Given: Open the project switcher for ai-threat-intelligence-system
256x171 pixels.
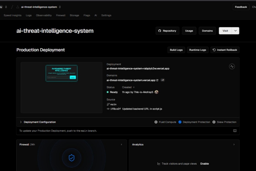Looking at the screenshot, I should (60, 7).
